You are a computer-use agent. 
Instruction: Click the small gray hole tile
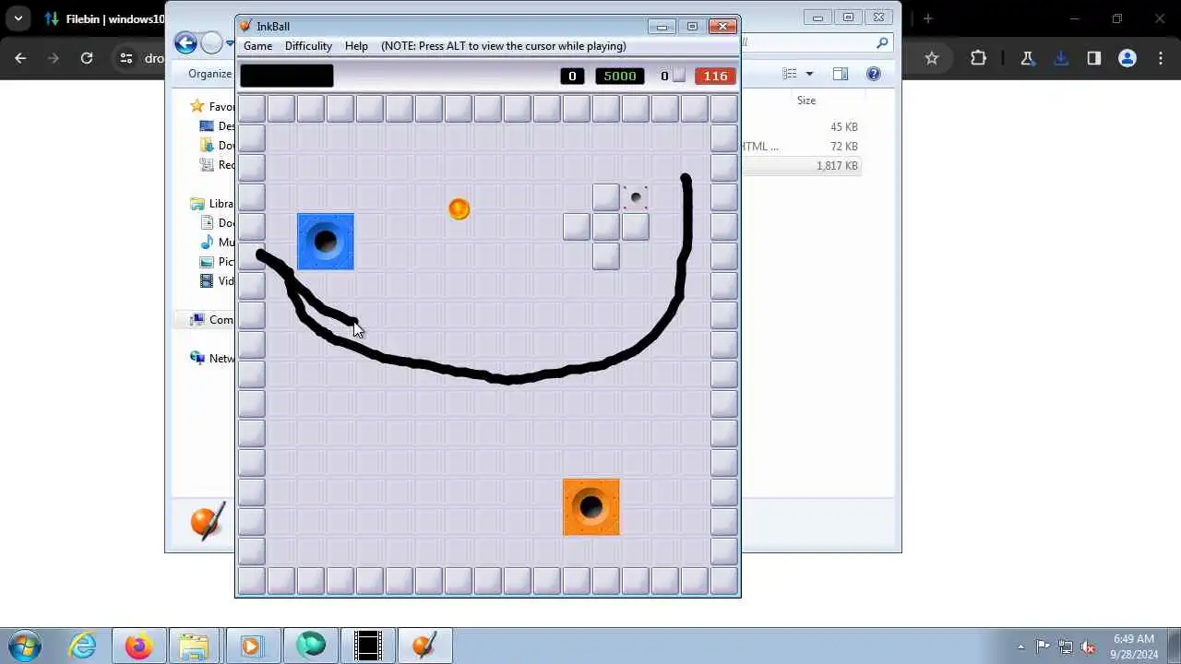[x=636, y=197]
